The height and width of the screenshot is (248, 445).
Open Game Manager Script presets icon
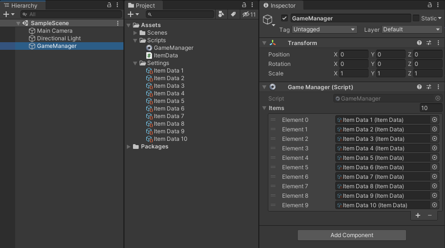(429, 87)
